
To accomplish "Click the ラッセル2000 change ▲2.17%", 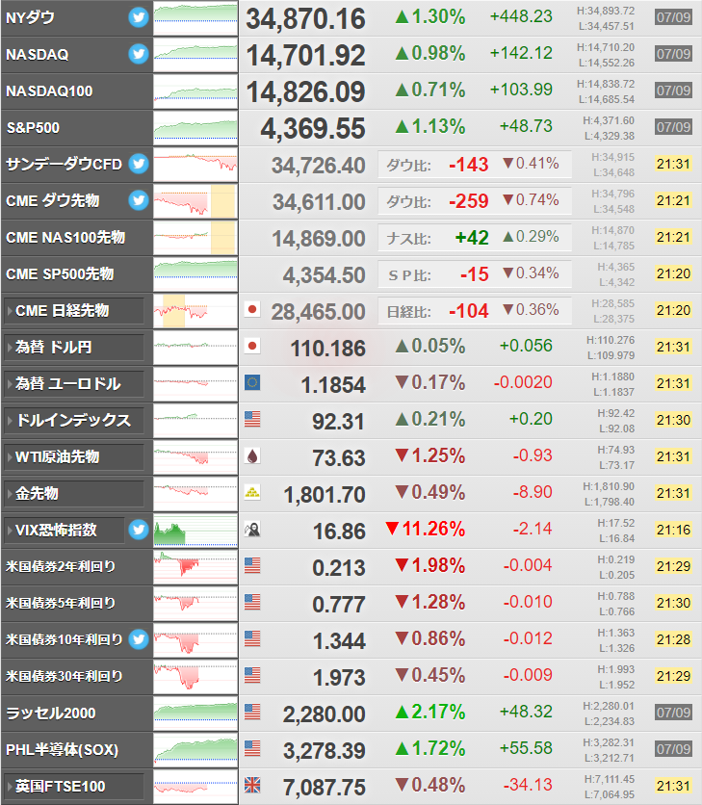I will pos(430,712).
